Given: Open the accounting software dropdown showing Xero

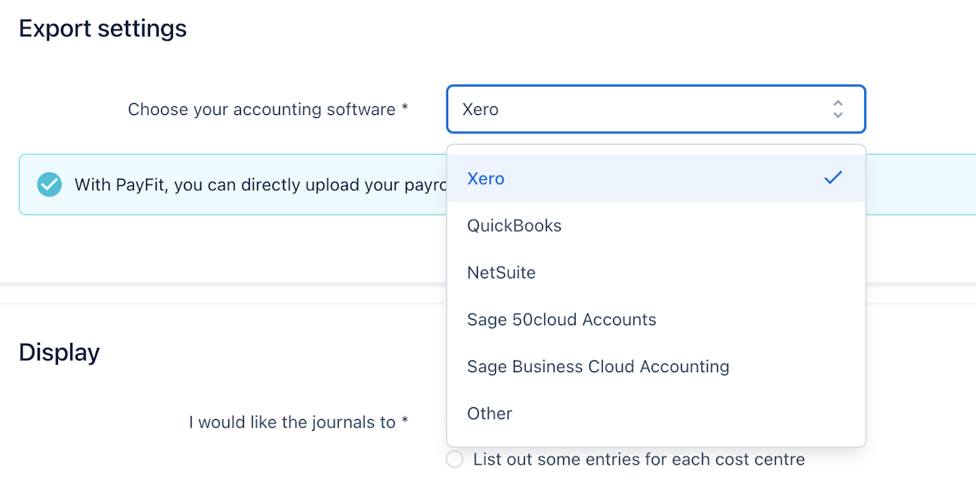Looking at the screenshot, I should point(655,109).
